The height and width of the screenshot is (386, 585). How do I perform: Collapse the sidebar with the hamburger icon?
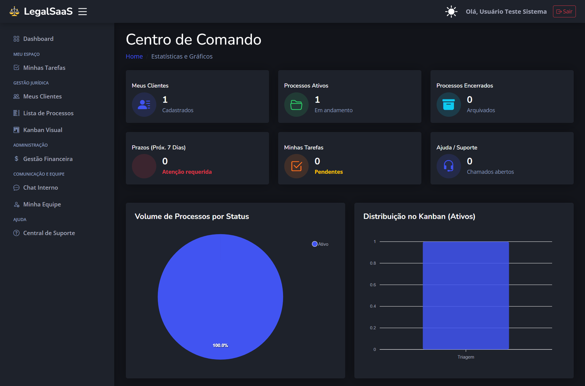coord(83,11)
